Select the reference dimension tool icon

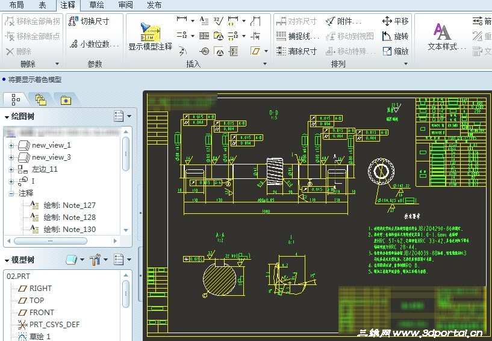coord(233,20)
